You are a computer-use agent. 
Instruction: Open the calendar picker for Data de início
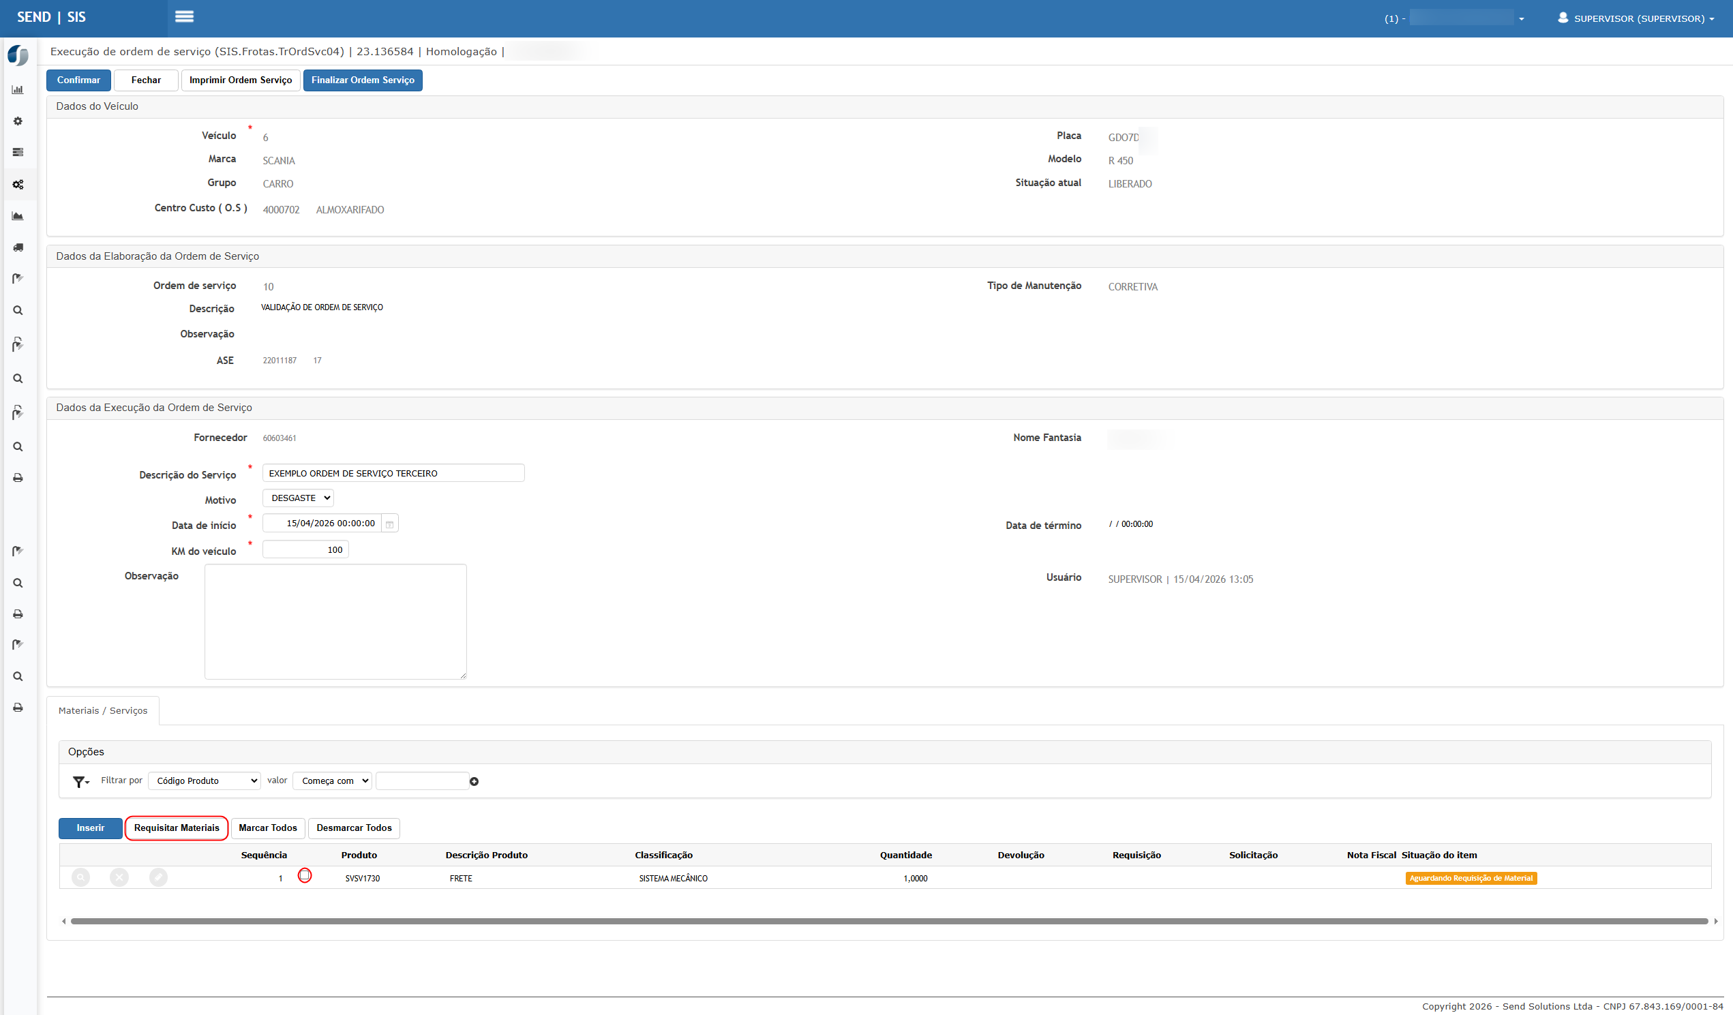[389, 524]
